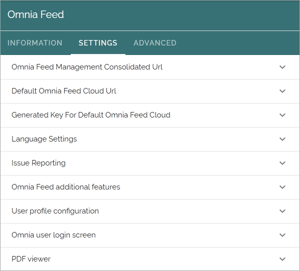Screen dimensions: 300x271
Task: Click the 'Language Settings' label
Action: tap(44, 139)
